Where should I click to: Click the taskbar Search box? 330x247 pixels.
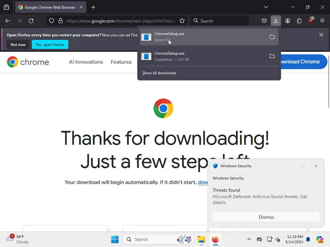(x=158, y=239)
